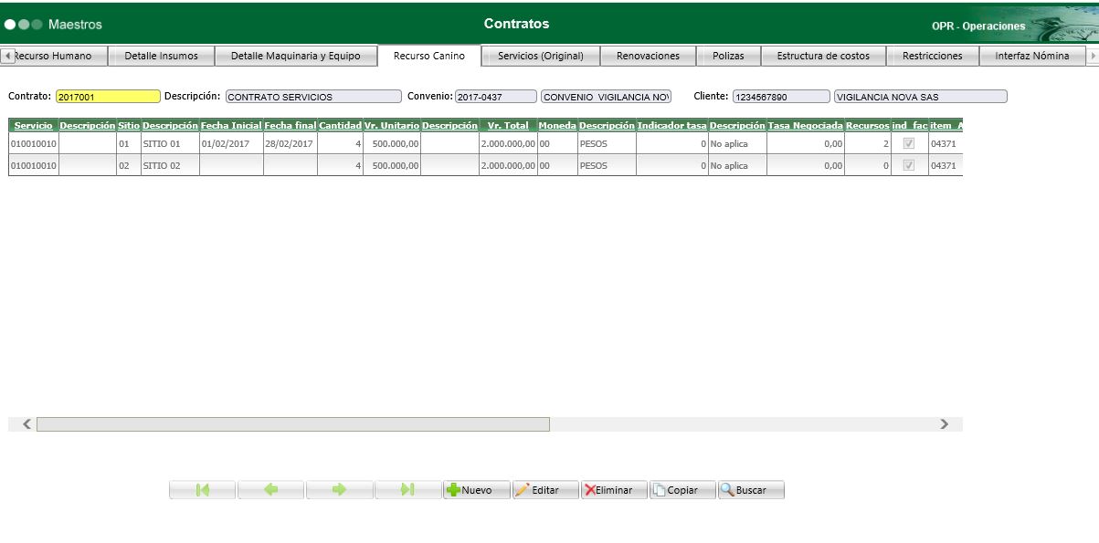Select the 28/02/2017 date cell
This screenshot has height=543, width=1099.
291,143
